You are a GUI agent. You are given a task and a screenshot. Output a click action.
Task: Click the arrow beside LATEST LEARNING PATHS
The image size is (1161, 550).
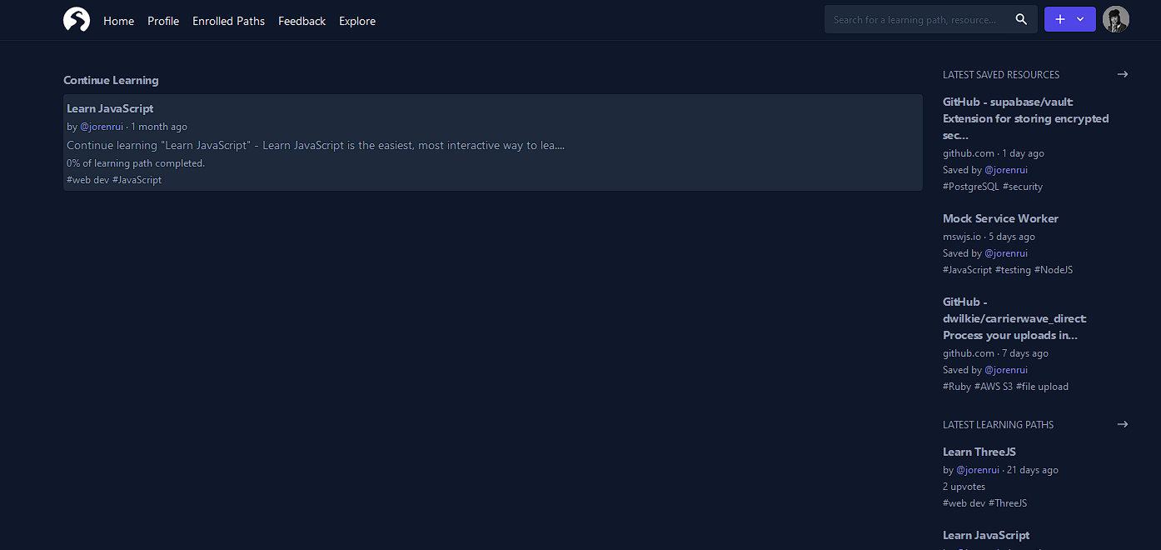[x=1123, y=423]
